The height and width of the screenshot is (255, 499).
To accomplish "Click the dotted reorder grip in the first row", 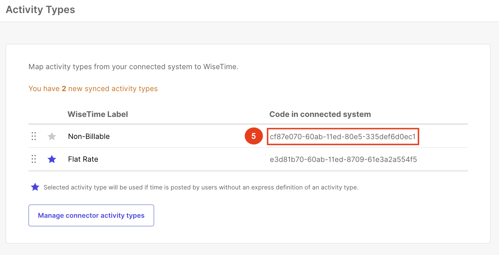I will [34, 136].
